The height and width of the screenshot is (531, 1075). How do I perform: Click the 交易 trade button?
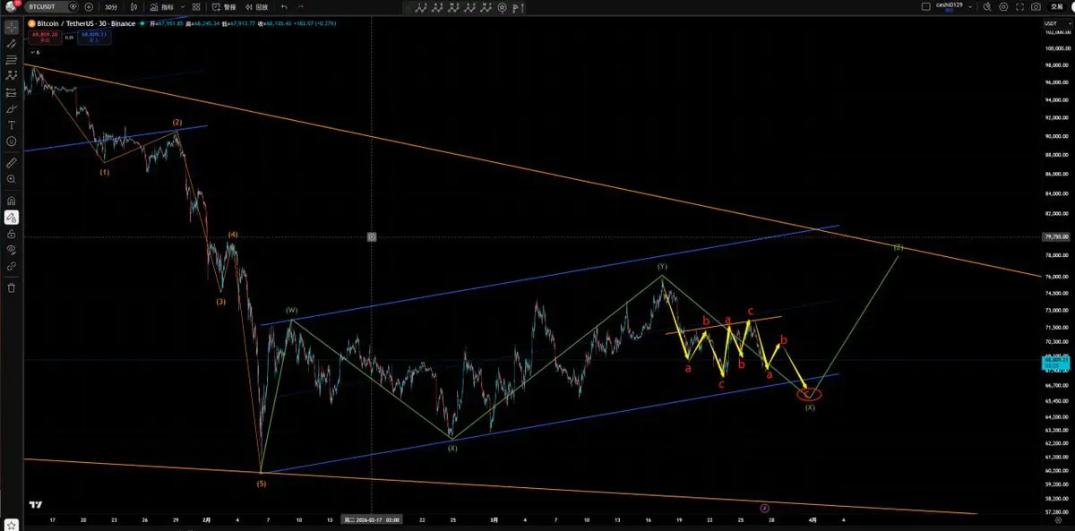click(x=1057, y=6)
